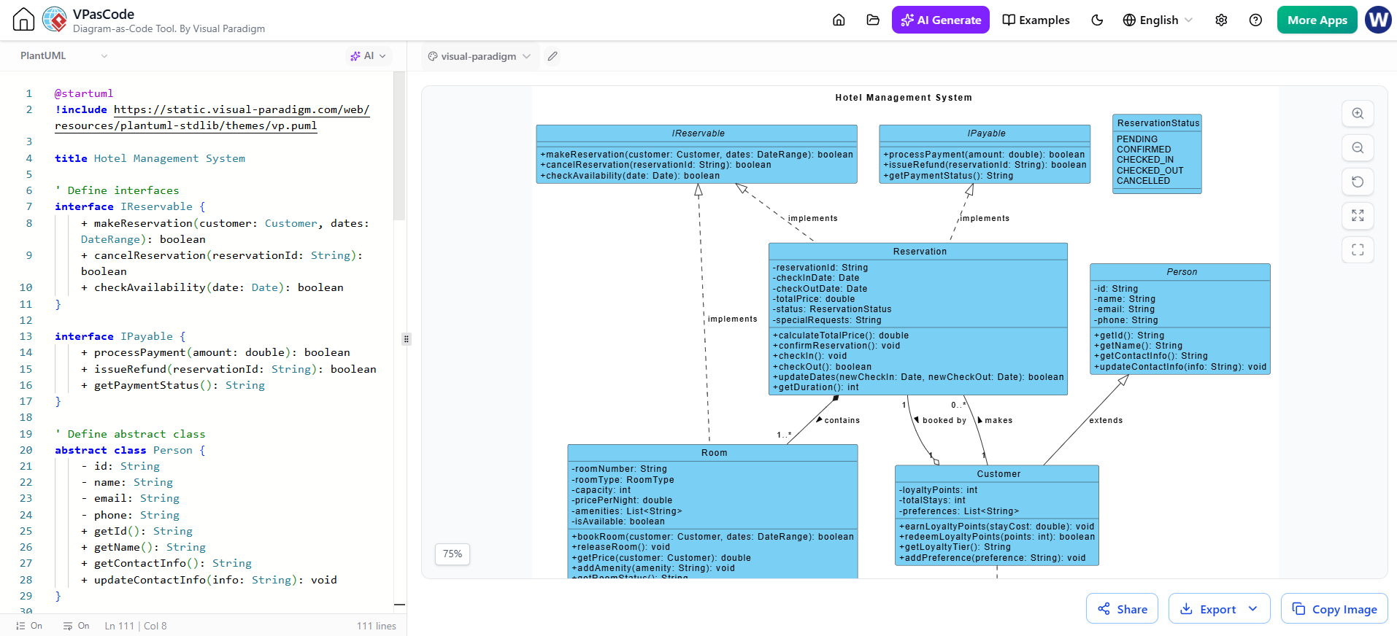Click the 'booked by' relationship label
This screenshot has height=636, width=1397.
tap(944, 420)
